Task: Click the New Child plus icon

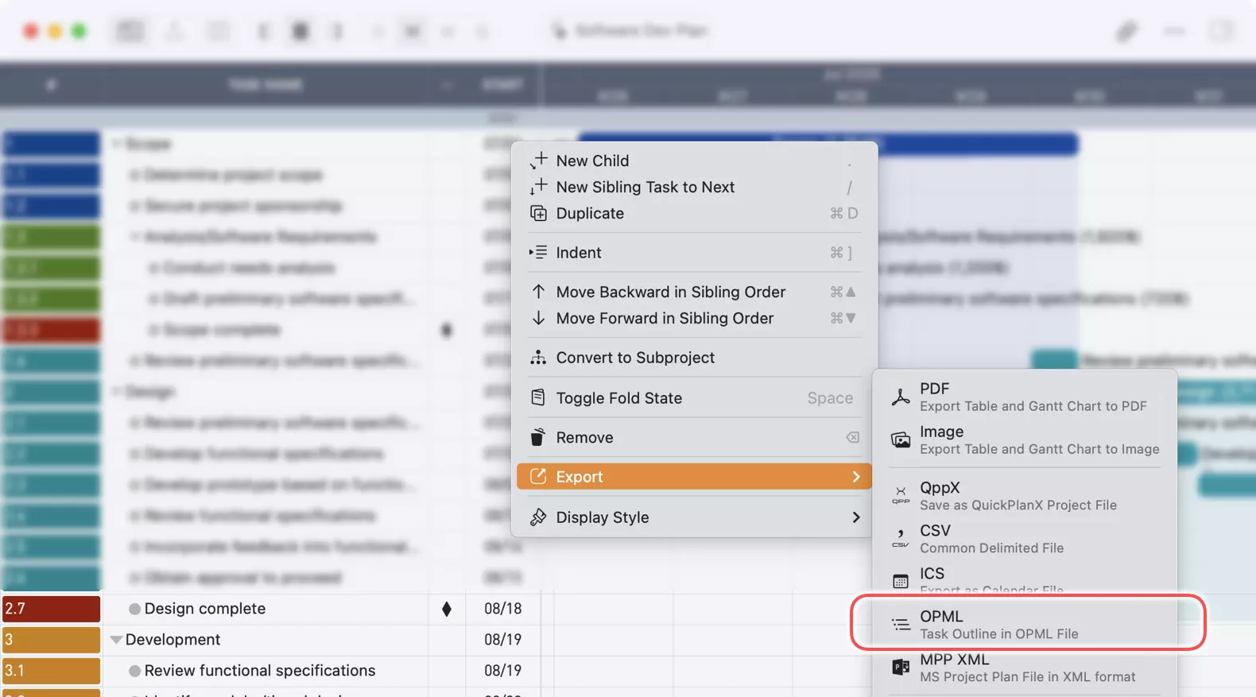Action: coord(539,161)
